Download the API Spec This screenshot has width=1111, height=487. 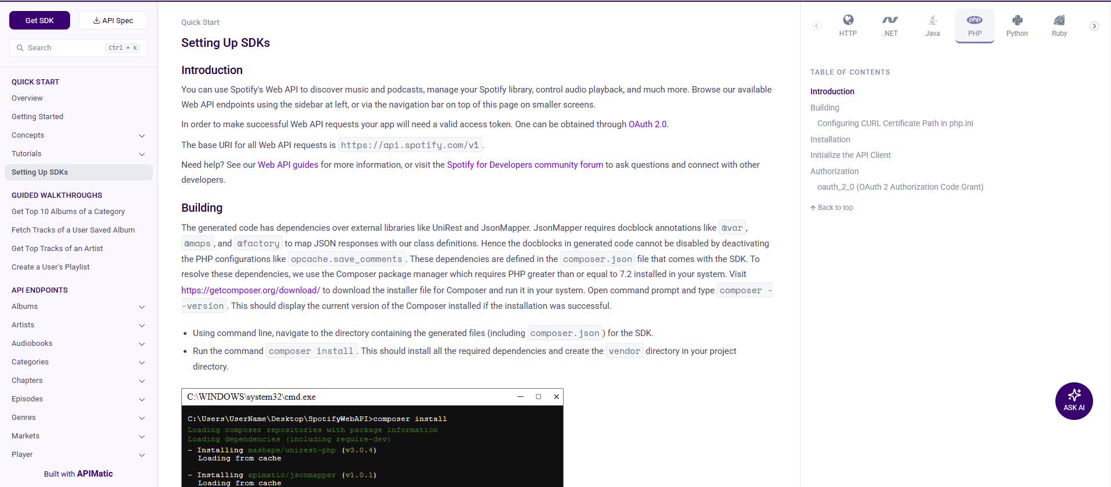[113, 20]
